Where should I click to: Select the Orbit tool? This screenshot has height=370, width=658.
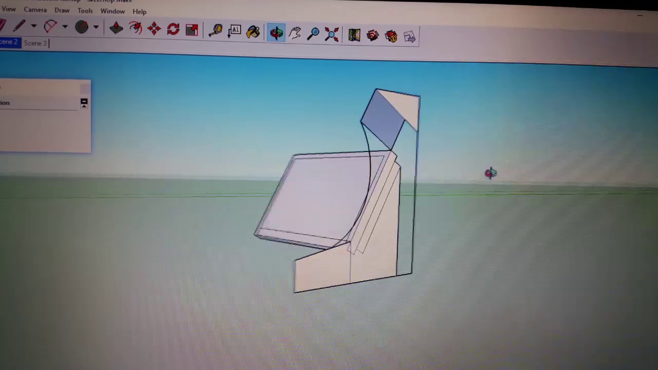pos(277,33)
